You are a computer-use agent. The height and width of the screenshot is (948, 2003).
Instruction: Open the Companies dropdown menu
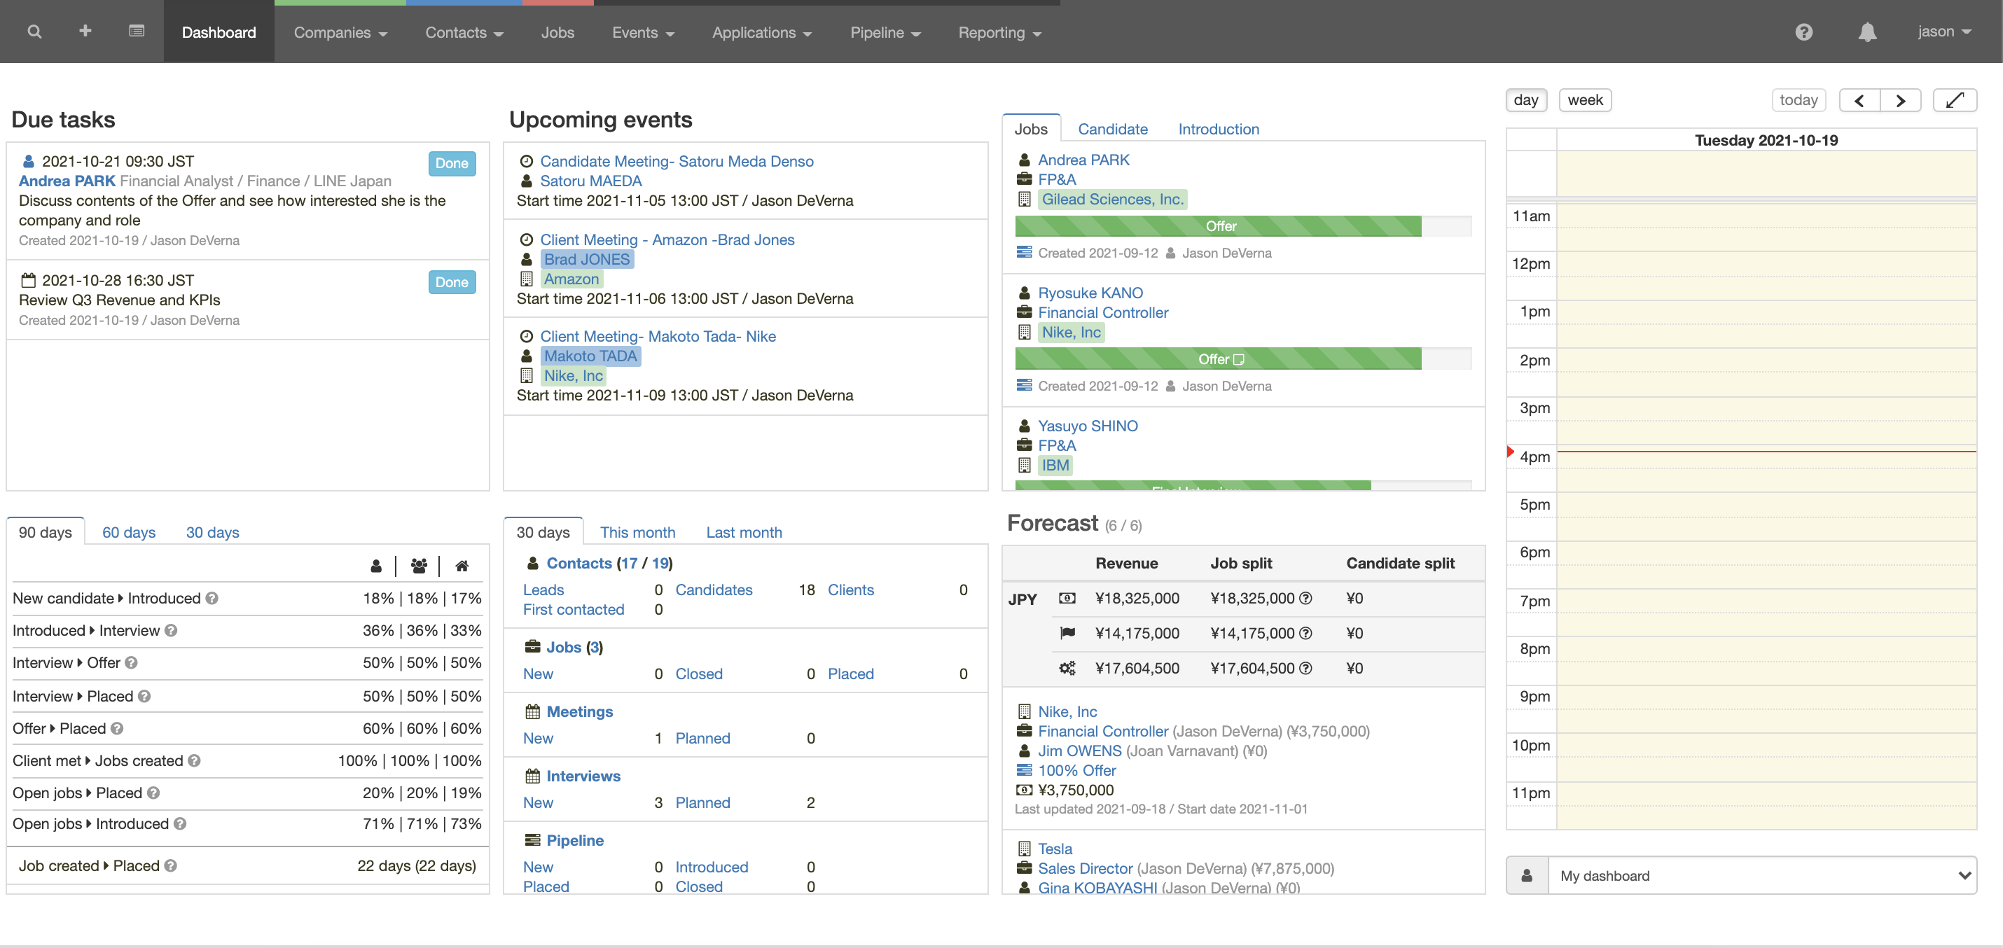[x=339, y=32]
